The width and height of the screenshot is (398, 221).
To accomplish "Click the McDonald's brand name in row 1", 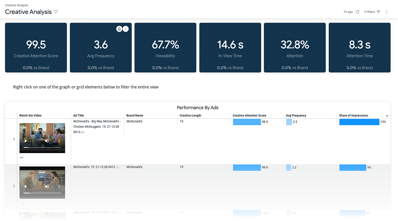I will pos(135,121).
